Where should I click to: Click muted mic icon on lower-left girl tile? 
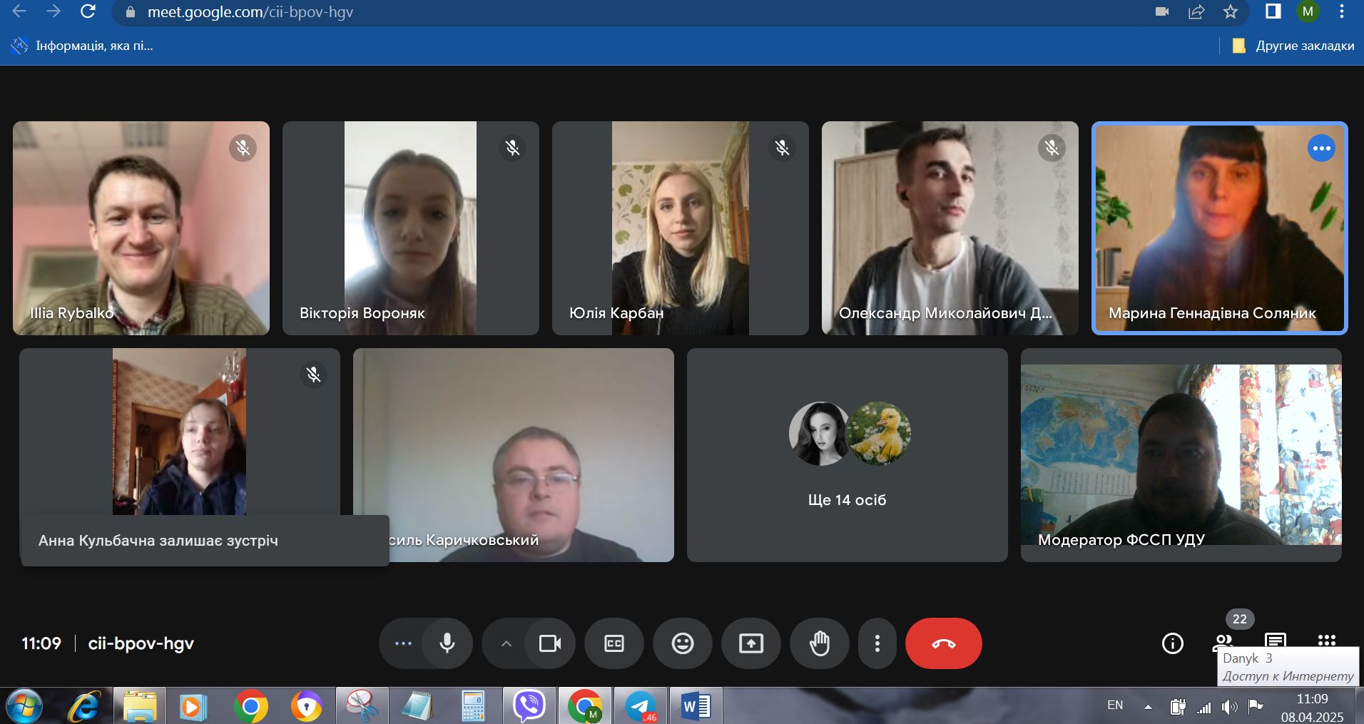[313, 374]
